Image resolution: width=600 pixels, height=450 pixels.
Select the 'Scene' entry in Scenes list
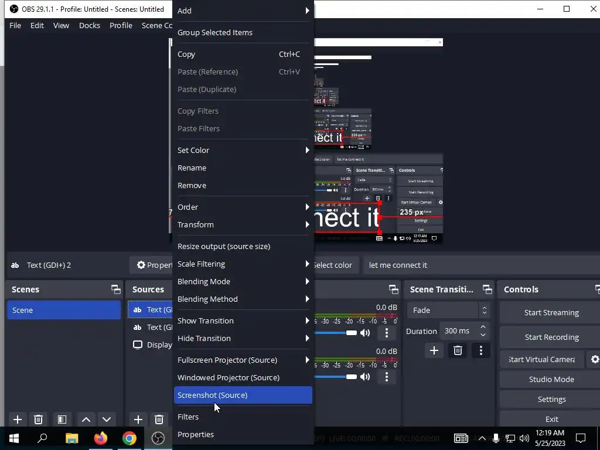[x=64, y=310]
